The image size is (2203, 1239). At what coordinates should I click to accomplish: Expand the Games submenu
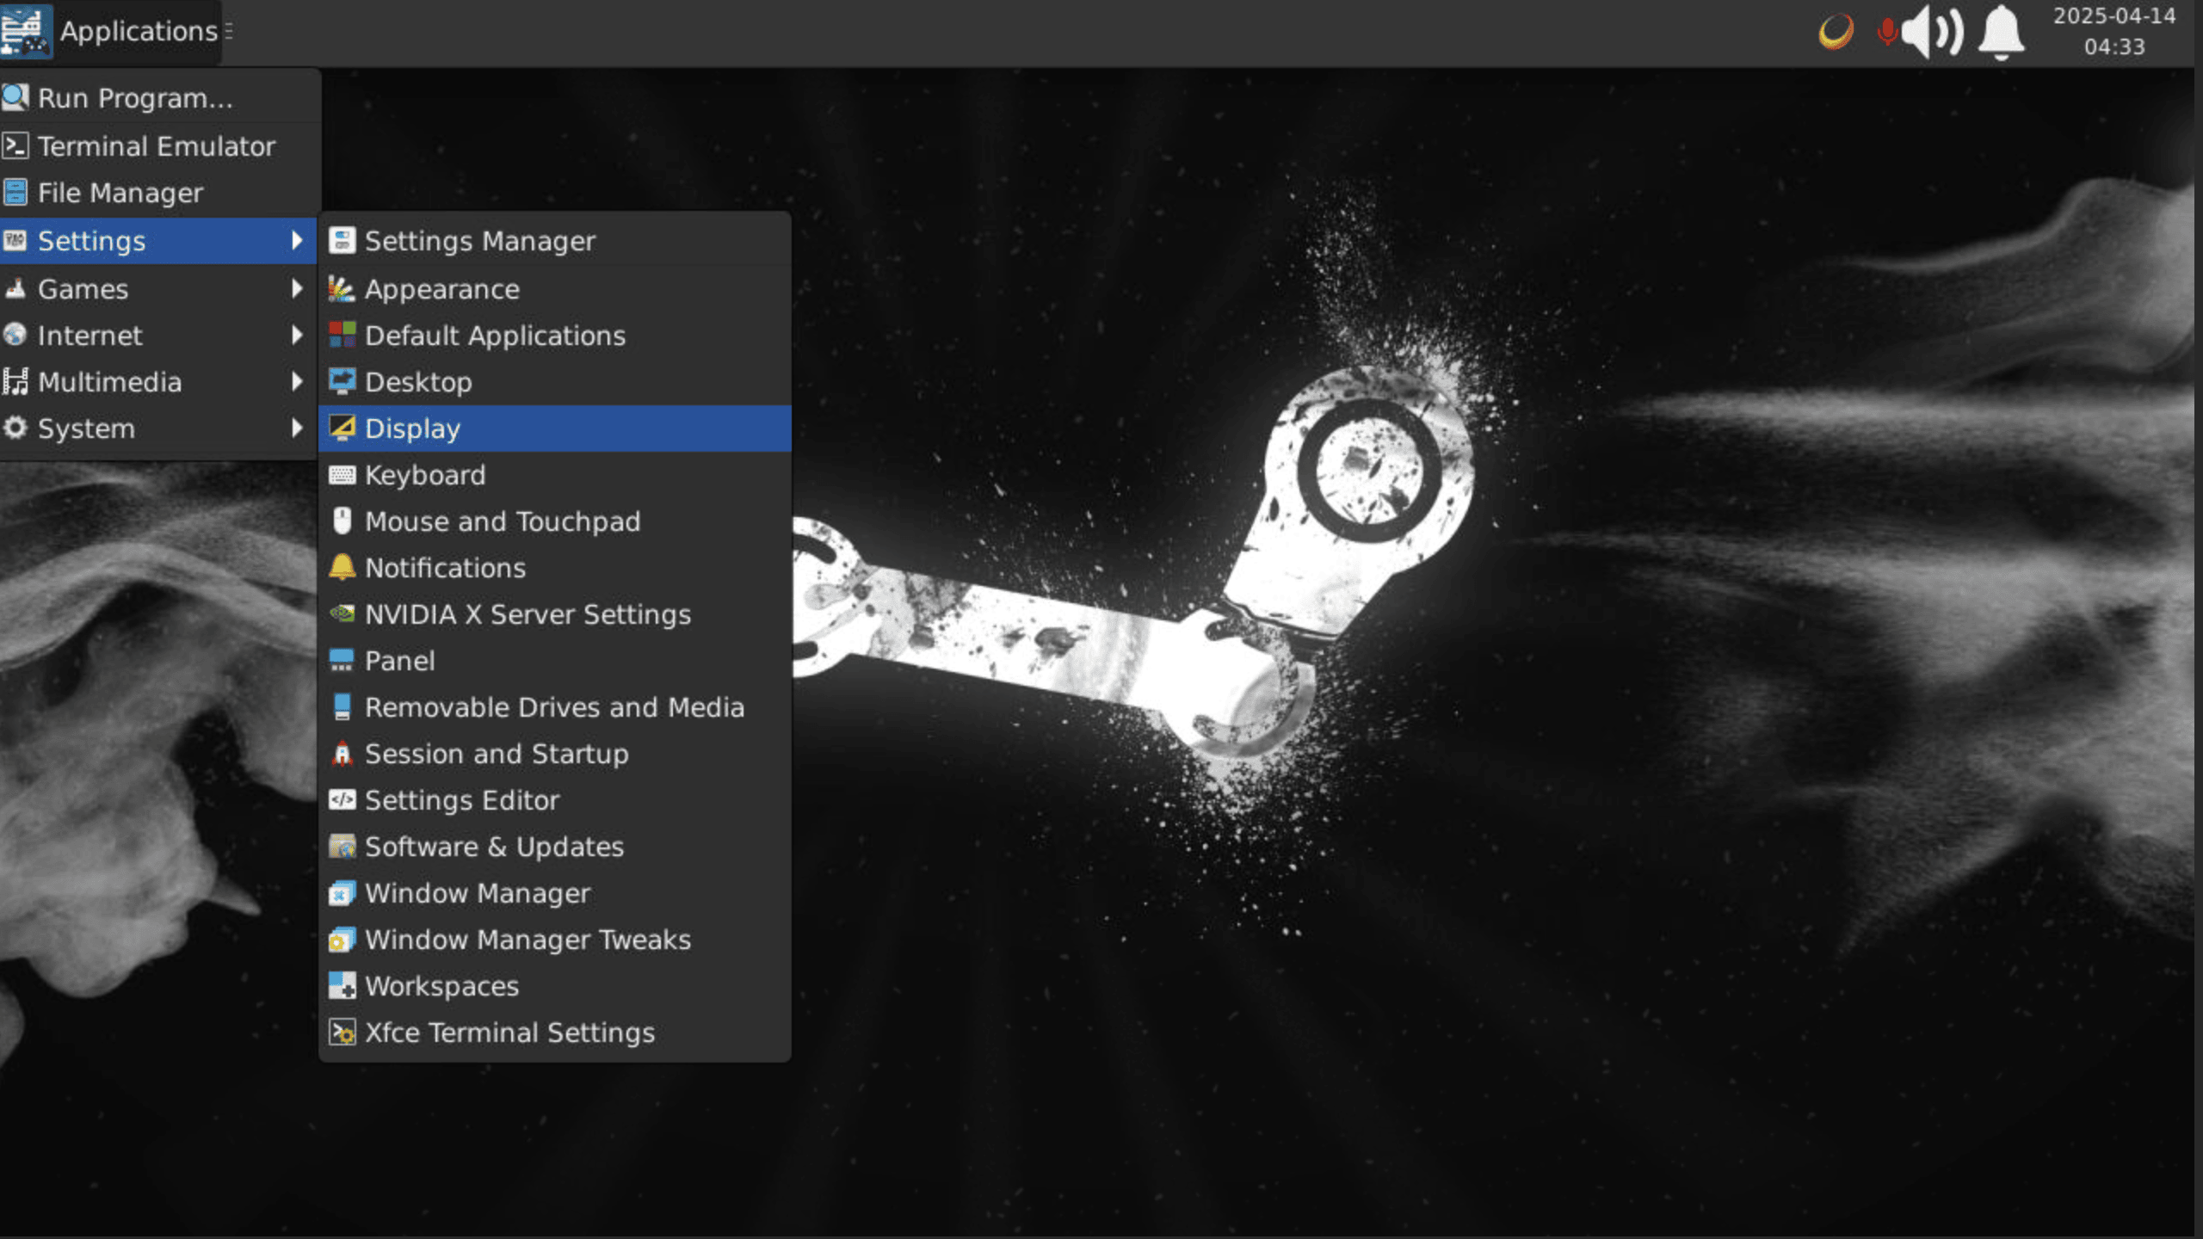(x=83, y=289)
